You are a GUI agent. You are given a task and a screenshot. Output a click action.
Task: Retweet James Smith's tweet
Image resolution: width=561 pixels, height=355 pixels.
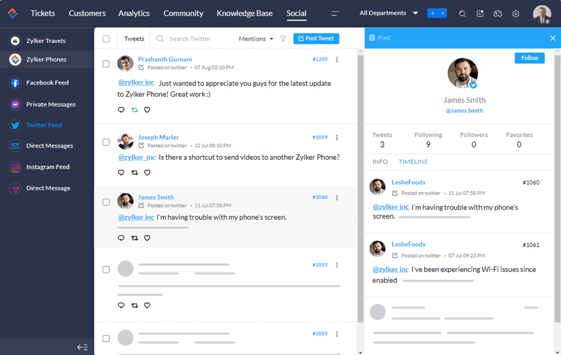[x=134, y=238]
